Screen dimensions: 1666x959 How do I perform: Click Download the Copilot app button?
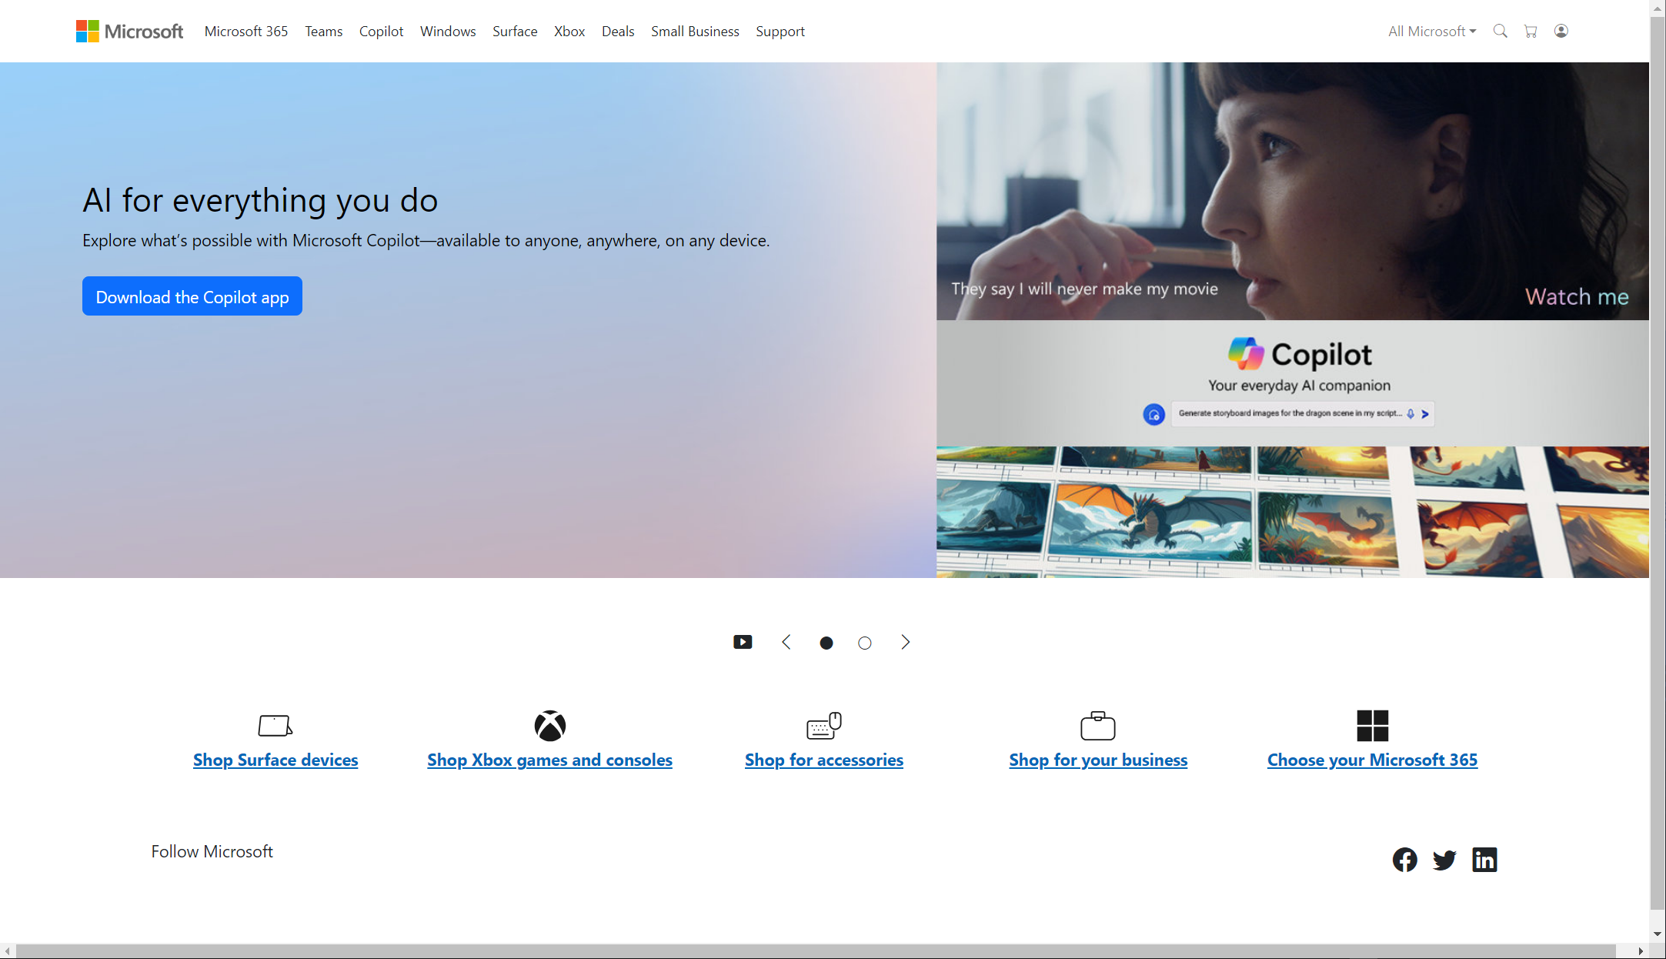coord(192,296)
